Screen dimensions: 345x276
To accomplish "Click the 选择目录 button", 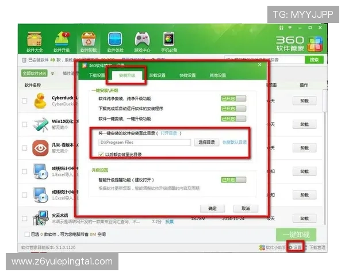I will coord(206,142).
